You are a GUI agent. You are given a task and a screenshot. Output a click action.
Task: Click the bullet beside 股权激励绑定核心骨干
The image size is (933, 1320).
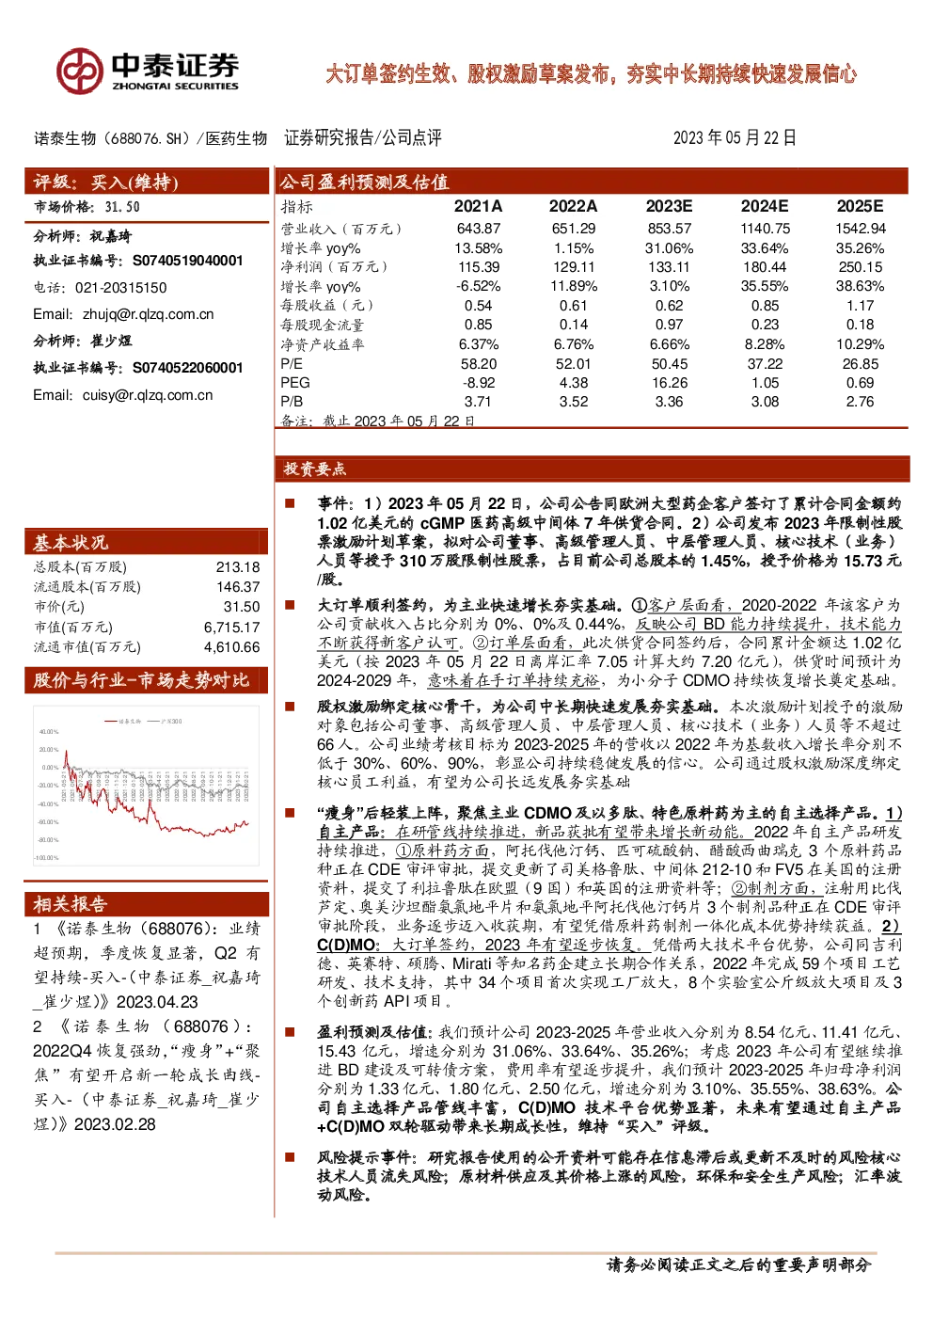pyautogui.click(x=290, y=706)
